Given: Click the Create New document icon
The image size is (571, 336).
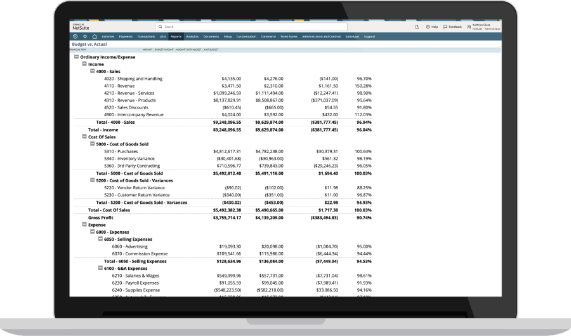Looking at the screenshot, I should [418, 27].
